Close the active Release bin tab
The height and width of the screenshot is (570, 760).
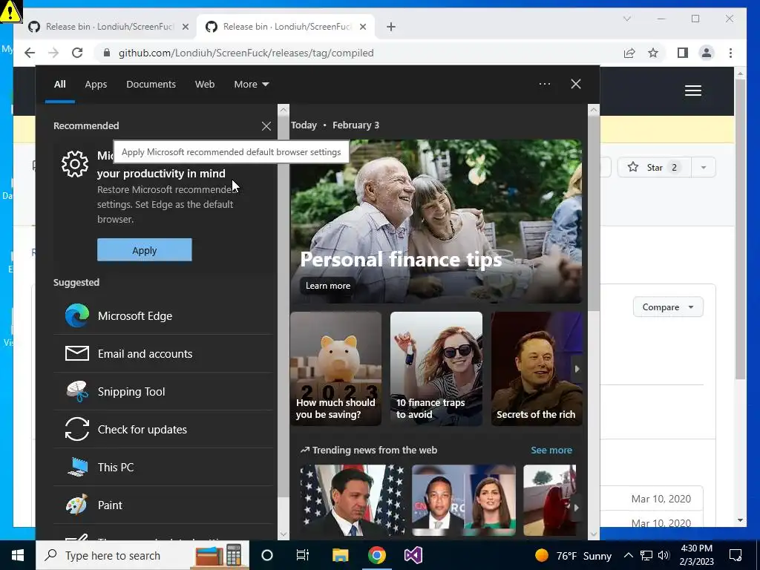click(x=362, y=27)
